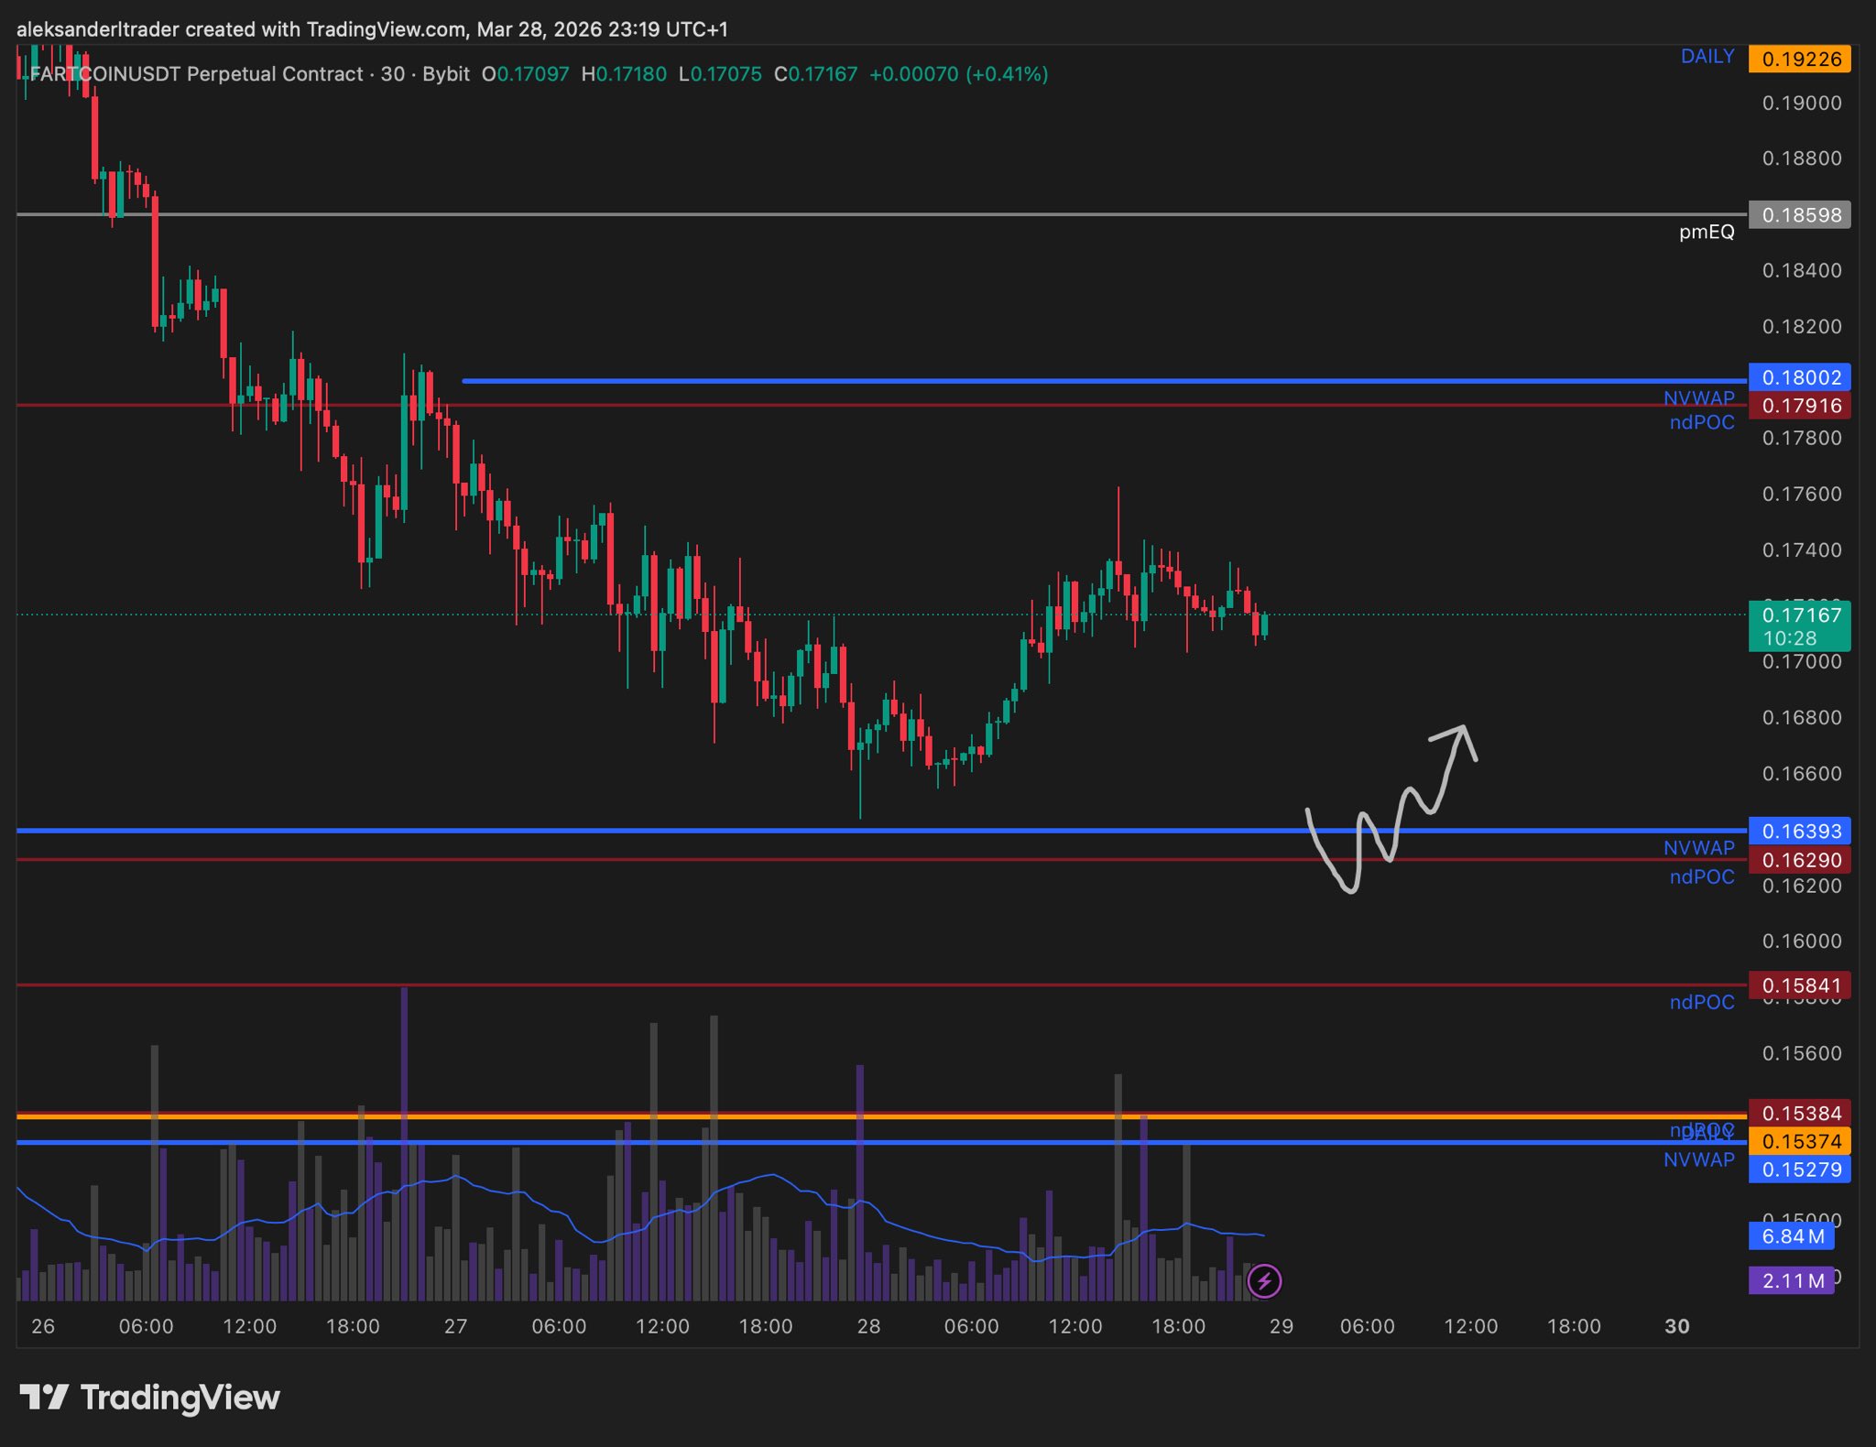Viewport: 1876px width, 1447px height.
Task: Click the blue volume MA label 6.84 M
Action: [1792, 1236]
